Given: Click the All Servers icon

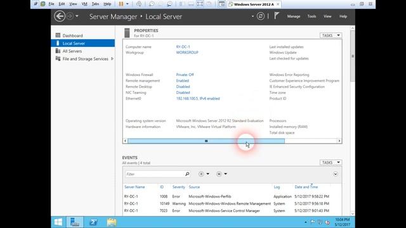Looking at the screenshot, I should tap(58, 51).
